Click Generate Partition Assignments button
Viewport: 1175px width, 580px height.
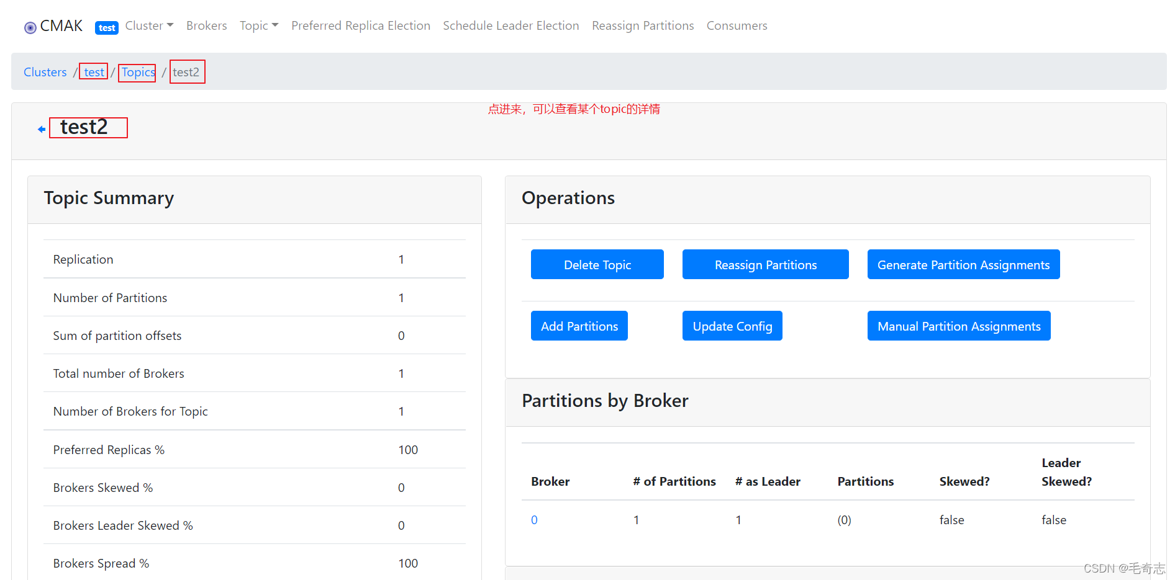964,264
